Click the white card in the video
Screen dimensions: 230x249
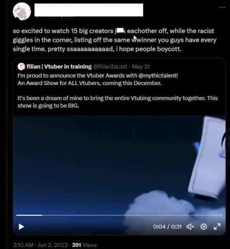point(207,157)
